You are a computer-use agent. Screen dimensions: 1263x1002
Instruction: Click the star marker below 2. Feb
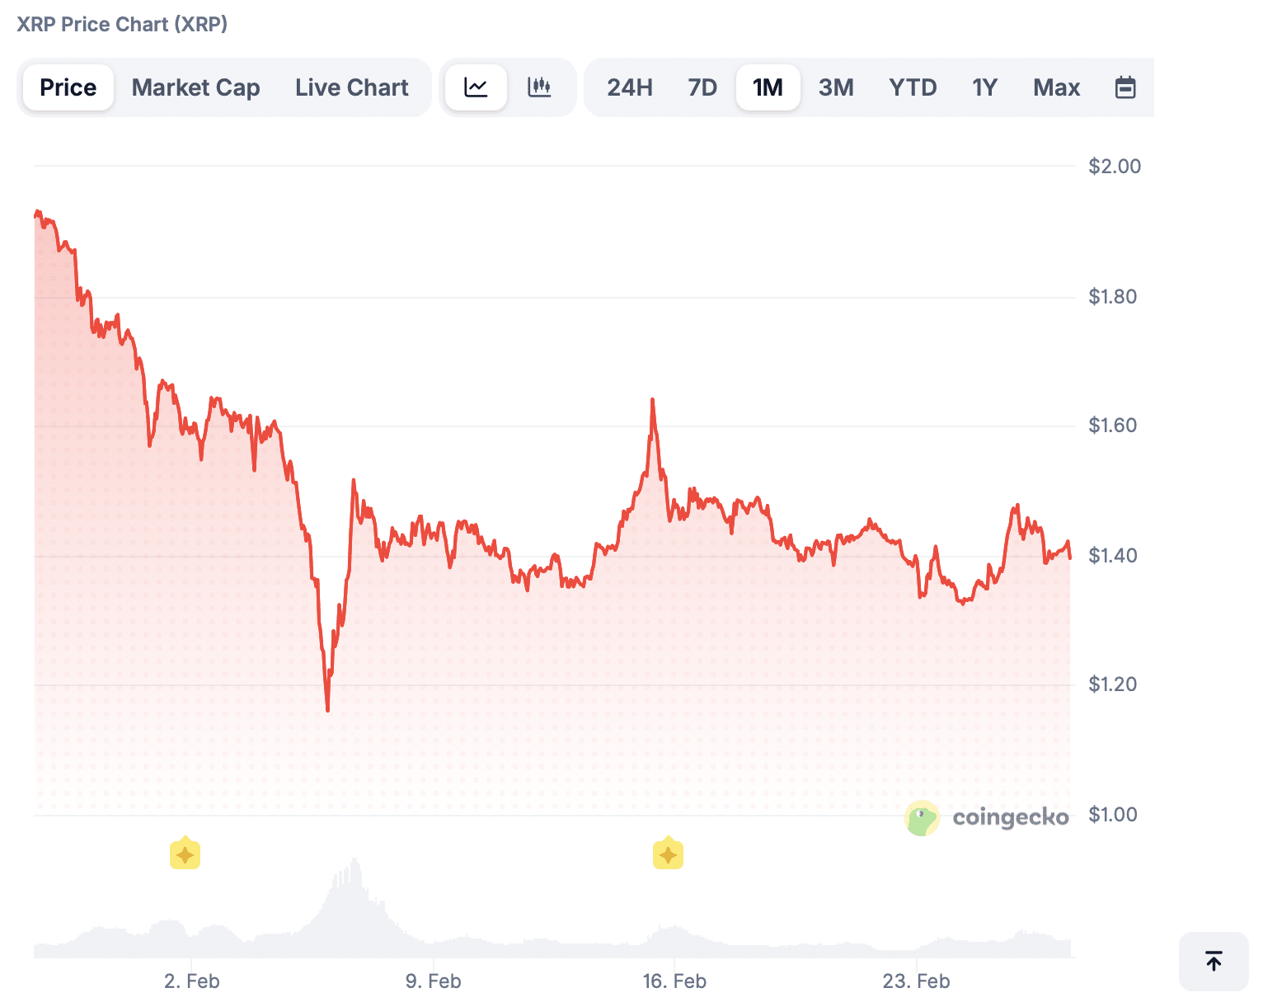point(185,854)
